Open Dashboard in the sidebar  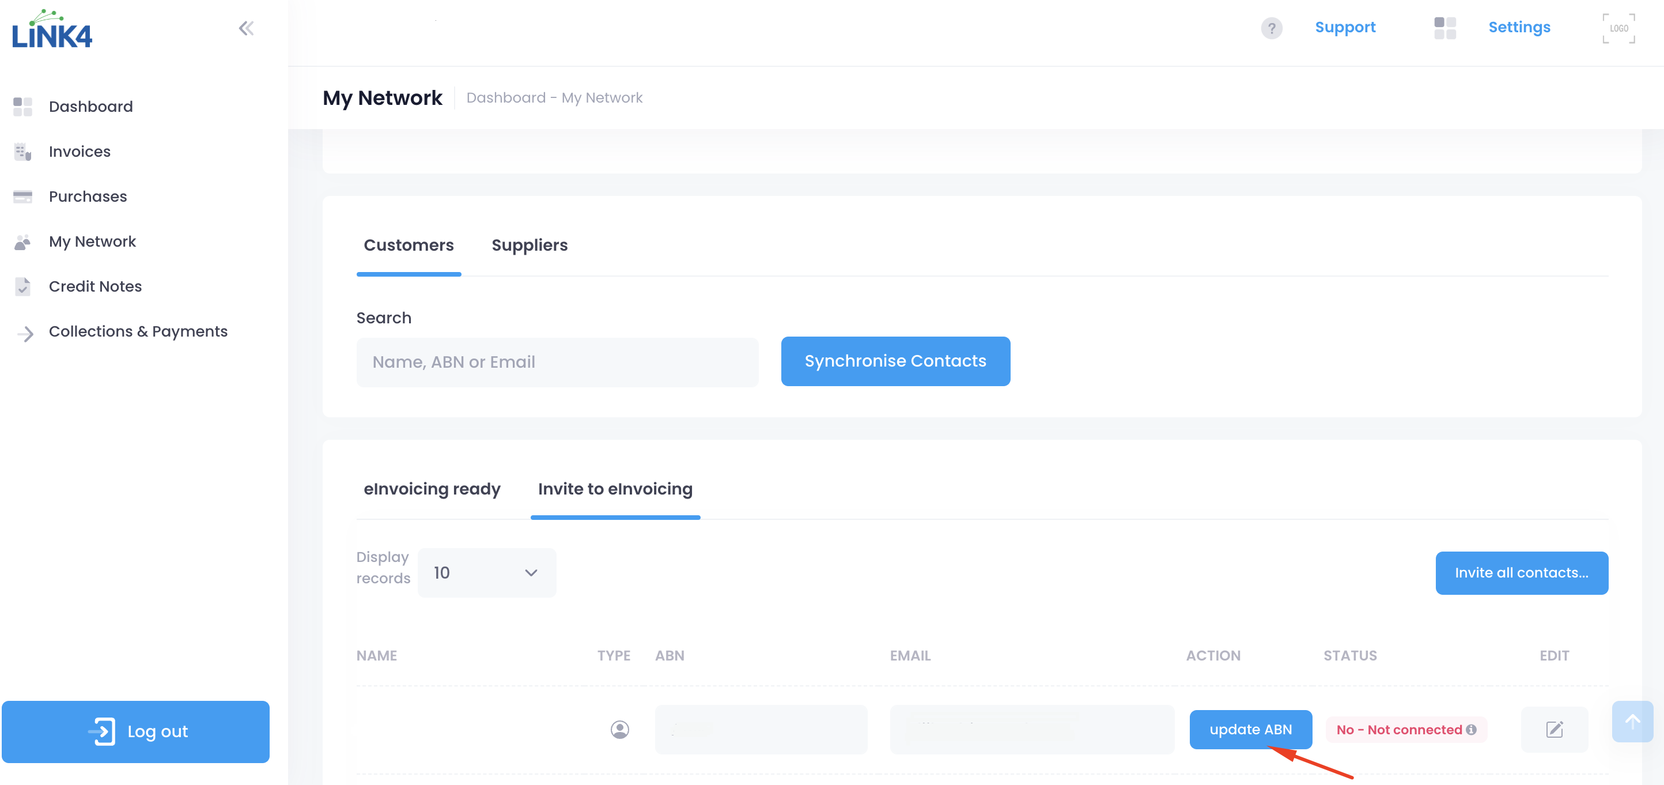[x=90, y=107]
